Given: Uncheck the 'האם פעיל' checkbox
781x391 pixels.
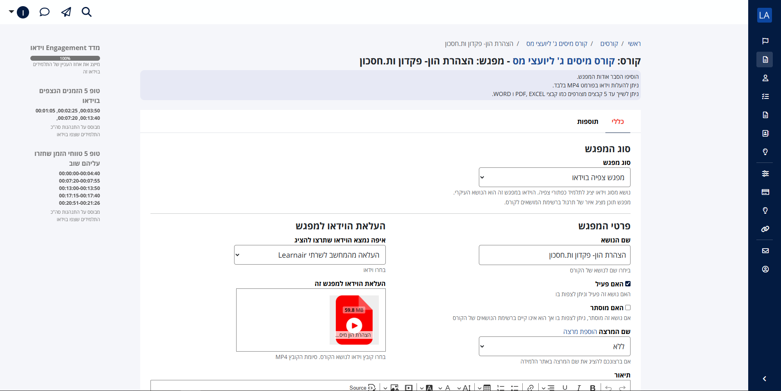Looking at the screenshot, I should [628, 284].
